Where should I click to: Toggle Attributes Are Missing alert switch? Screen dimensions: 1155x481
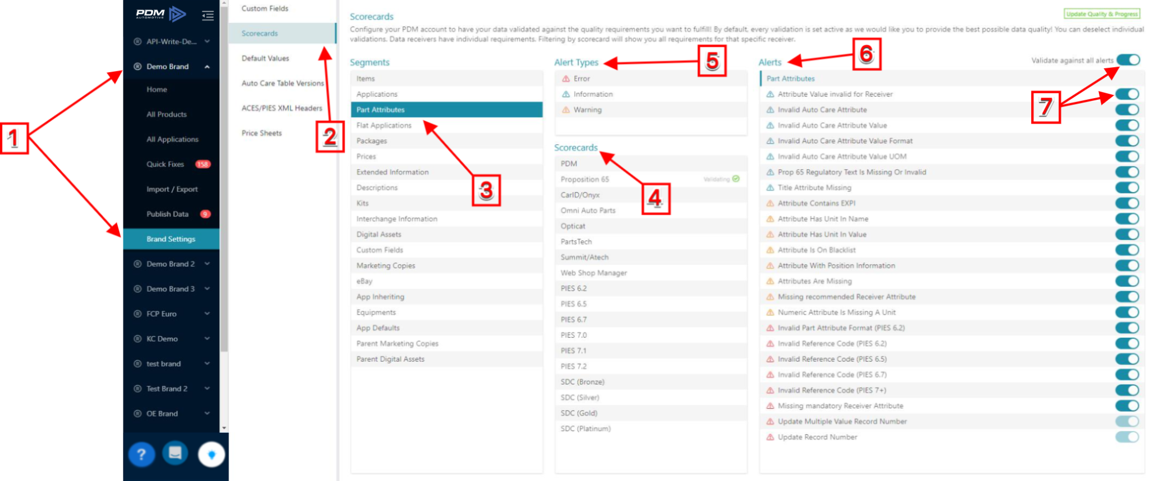point(1127,281)
